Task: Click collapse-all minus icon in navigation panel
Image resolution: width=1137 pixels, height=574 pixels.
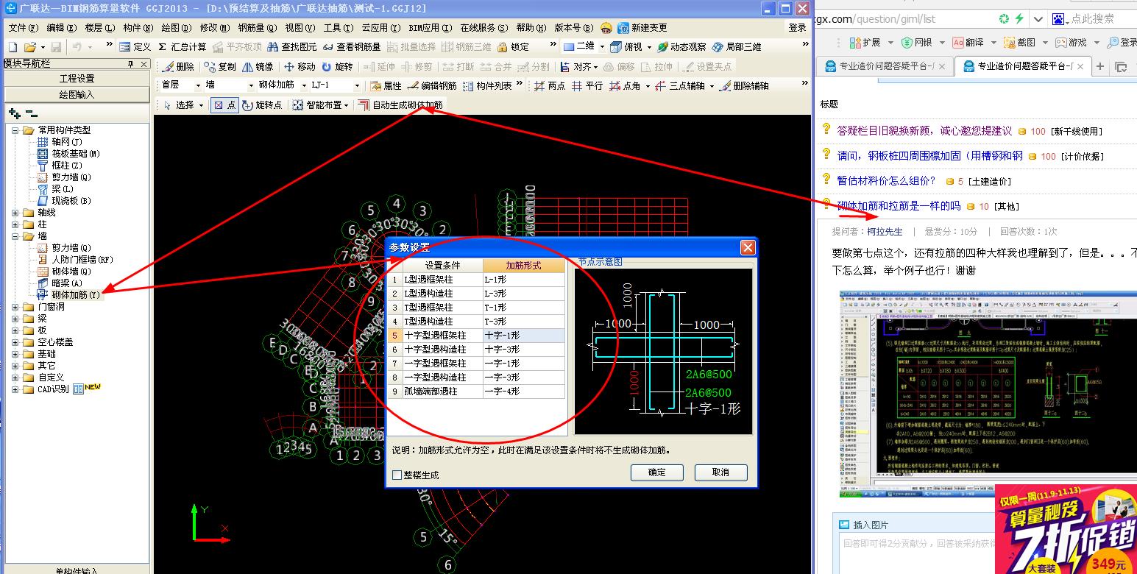Action: [32, 113]
